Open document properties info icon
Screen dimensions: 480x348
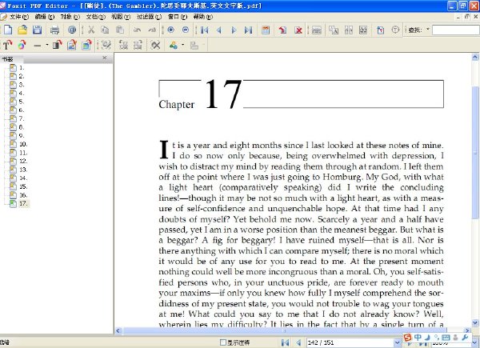pos(72,30)
